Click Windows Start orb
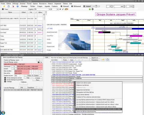 pyautogui.click(x=3, y=113)
